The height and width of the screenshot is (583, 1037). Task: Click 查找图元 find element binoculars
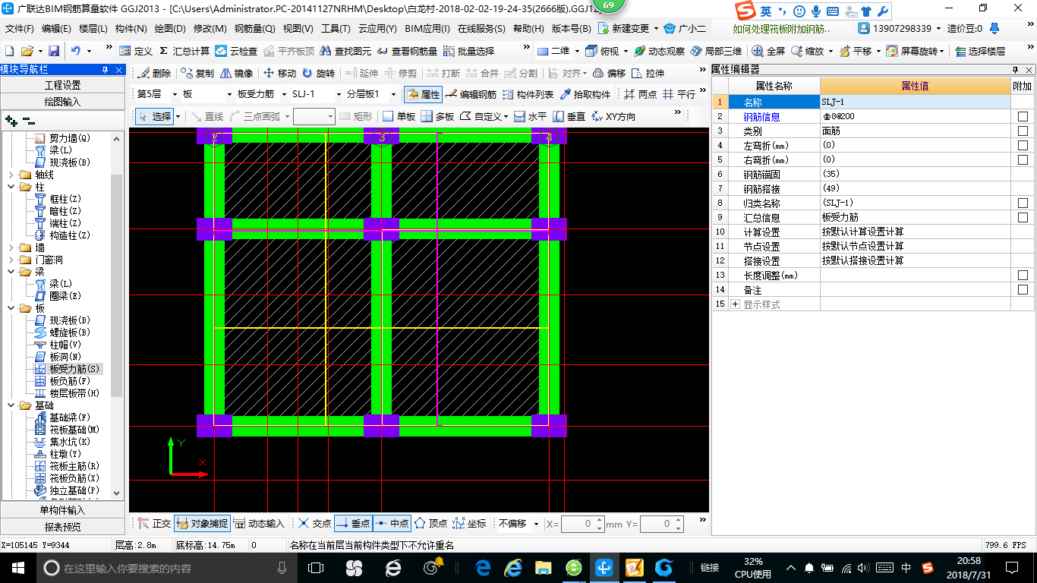(345, 51)
